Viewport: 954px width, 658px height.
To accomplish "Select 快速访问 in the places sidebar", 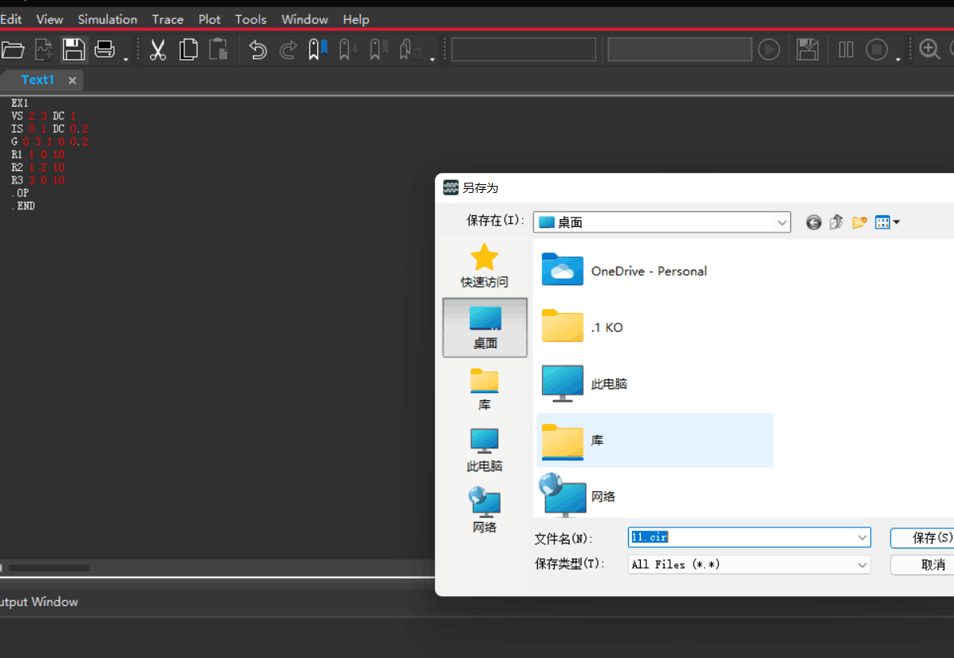I will click(485, 266).
